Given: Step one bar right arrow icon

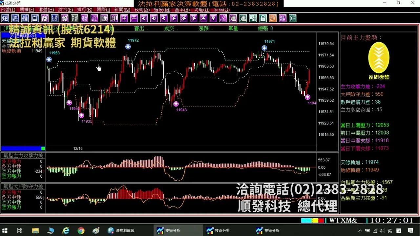Looking at the screenshot, I should tap(174, 18).
